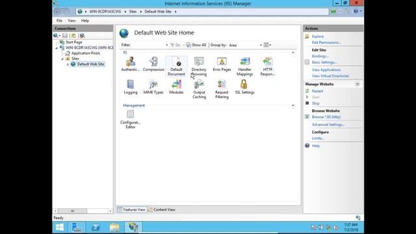Switch to the Features View tab
Image resolution: width=416 pixels, height=234 pixels.
(x=132, y=209)
